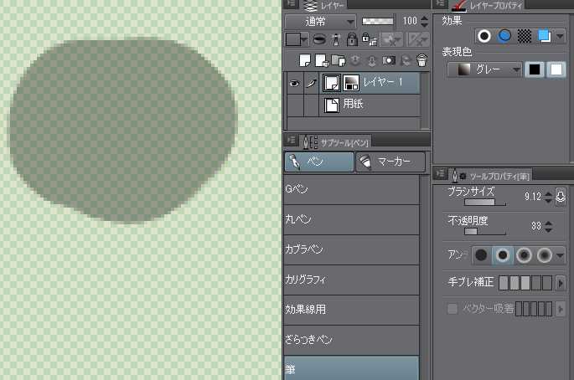Choose the Gペン sub tool

tap(351, 190)
